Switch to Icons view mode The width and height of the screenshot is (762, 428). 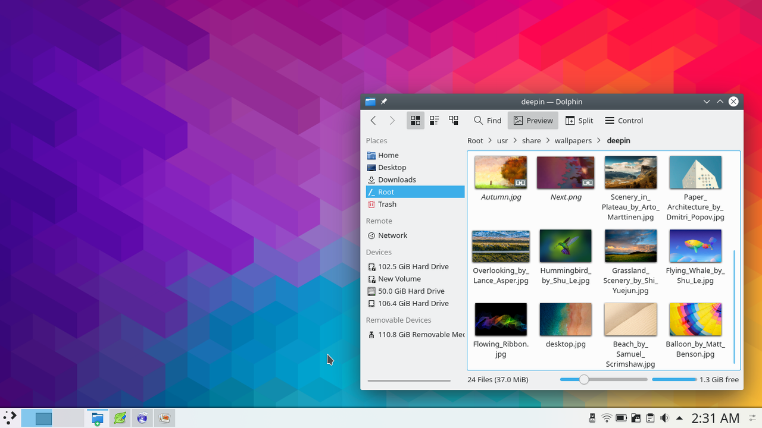point(416,121)
